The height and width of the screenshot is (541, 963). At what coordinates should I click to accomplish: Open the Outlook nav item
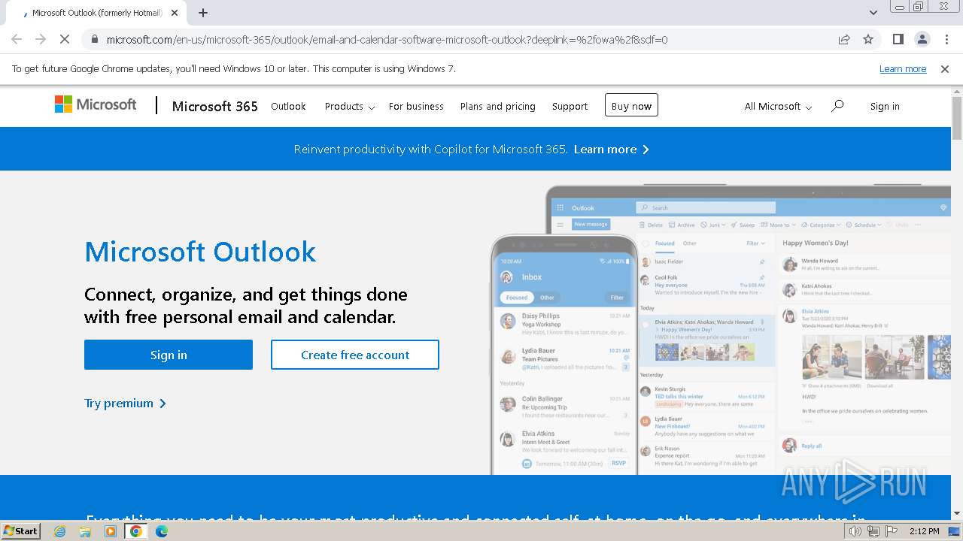point(288,106)
